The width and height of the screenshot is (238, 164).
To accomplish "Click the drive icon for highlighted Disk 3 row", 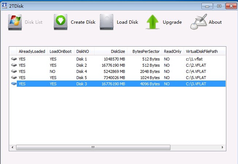I will [14, 84].
